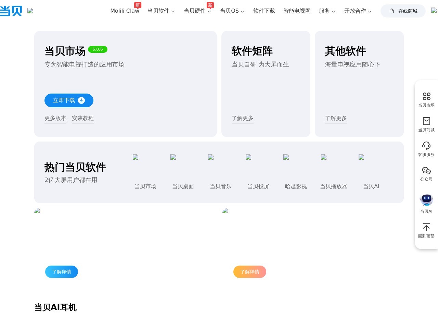This screenshot has height=329, width=438.
Task: Click the 6.0.6 version badge
Action: [98, 49]
